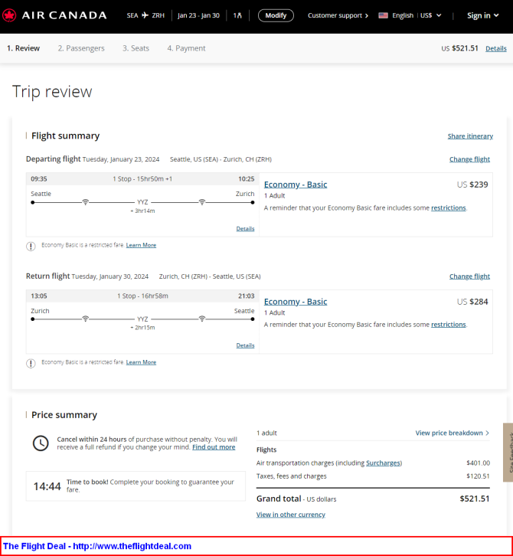
Task: Open Details link of the departing flight
Action: click(245, 229)
